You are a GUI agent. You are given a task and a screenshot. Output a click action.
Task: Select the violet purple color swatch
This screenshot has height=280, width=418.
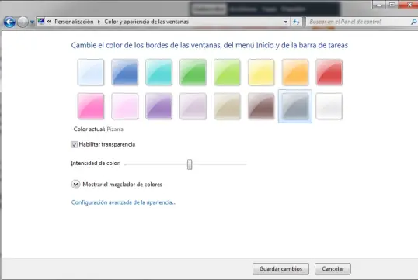pyautogui.click(x=158, y=106)
